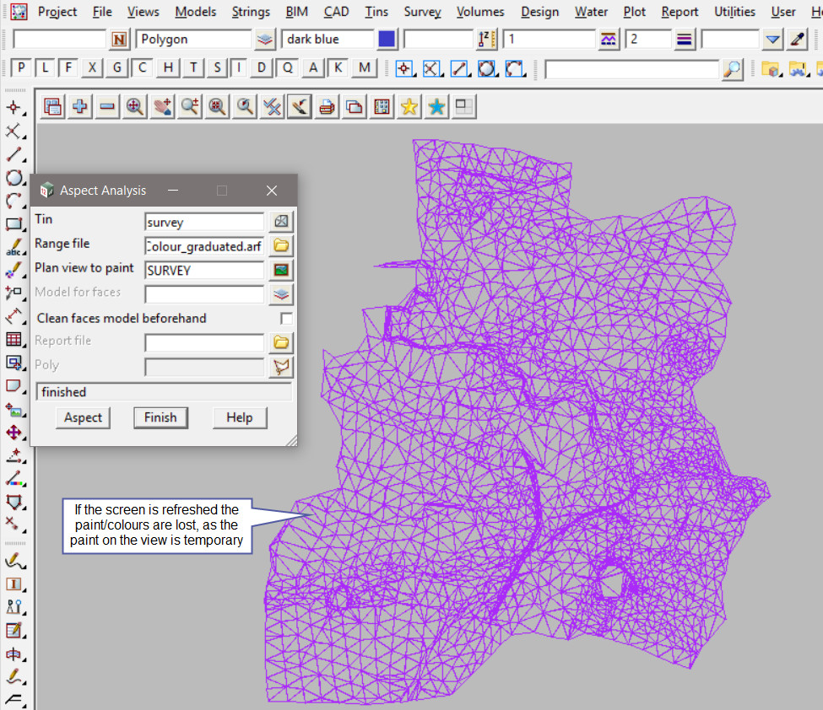Screen dimensions: 823x710
Task: Open the Tins menu
Action: pyautogui.click(x=376, y=12)
